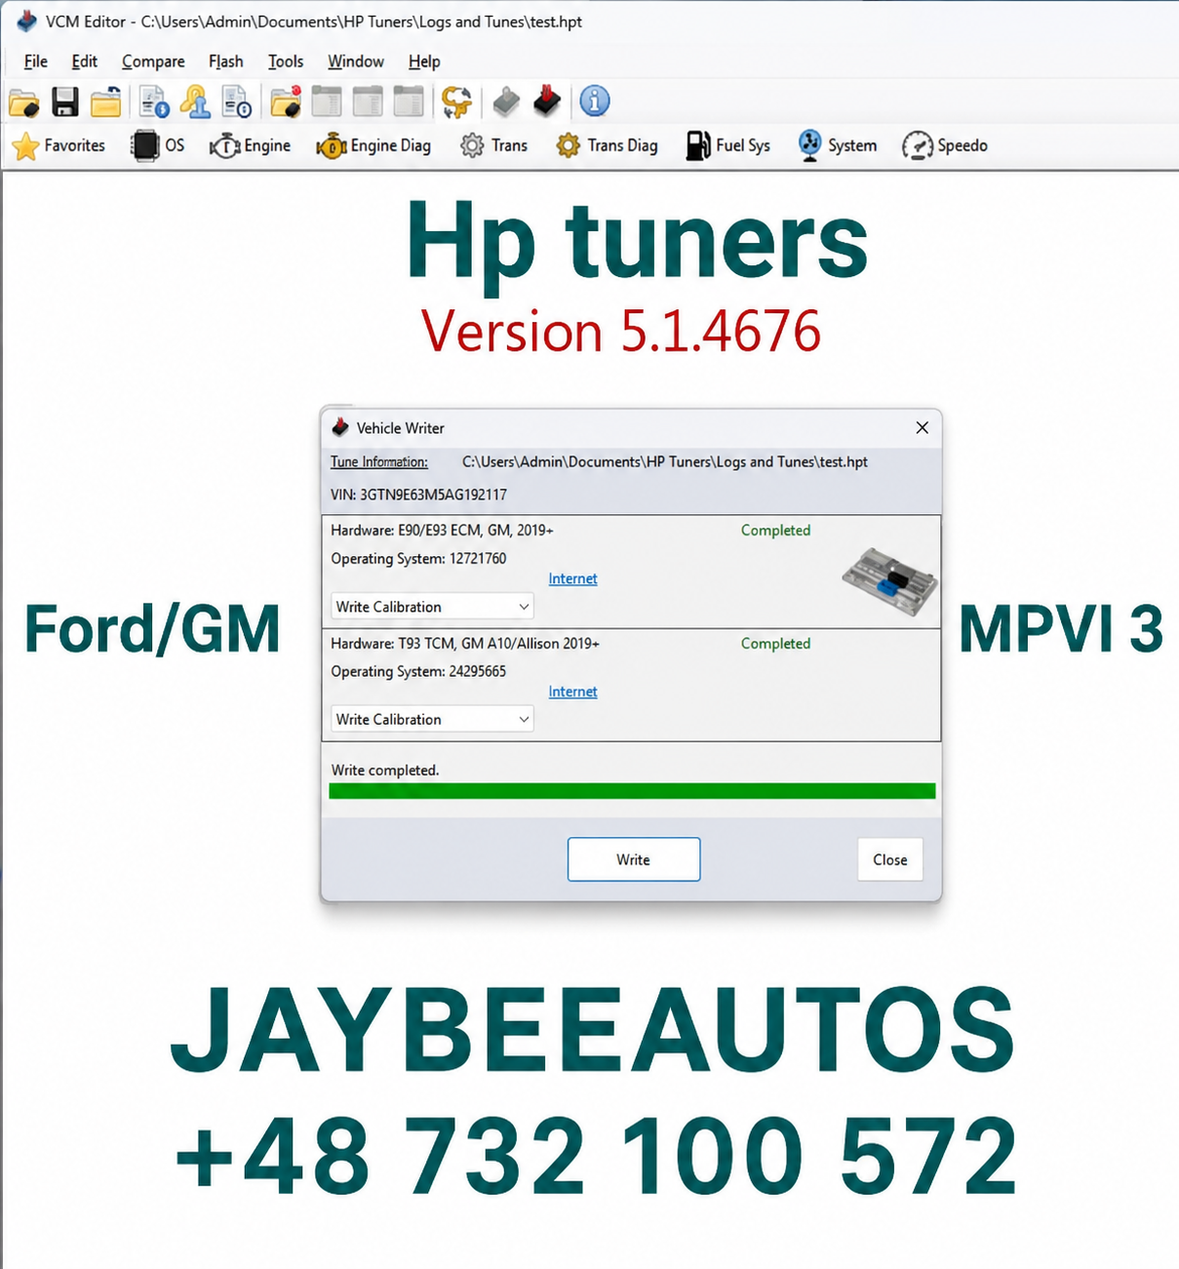
Task: Close Vehicle Writer dialog with X
Action: click(x=922, y=427)
